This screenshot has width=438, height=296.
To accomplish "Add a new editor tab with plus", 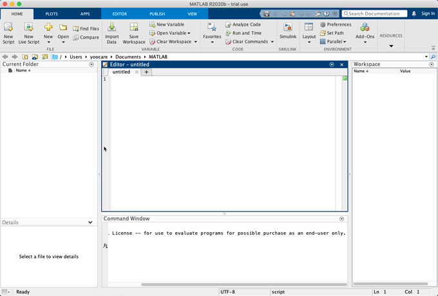I will pos(146,72).
